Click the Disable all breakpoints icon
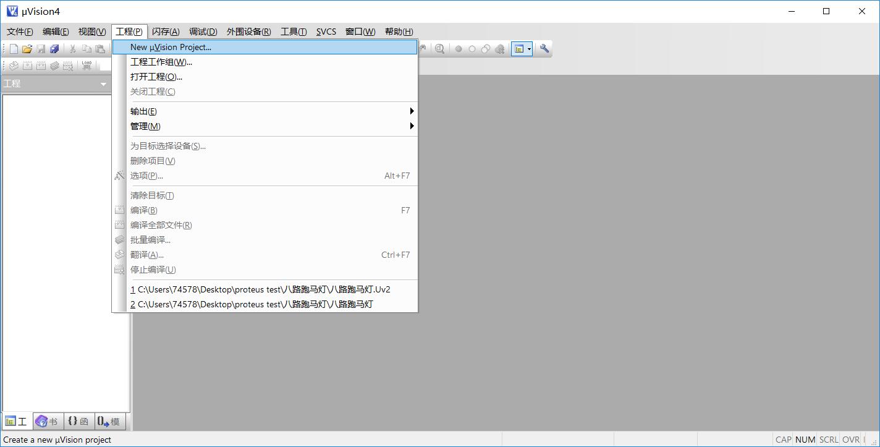 (486, 49)
